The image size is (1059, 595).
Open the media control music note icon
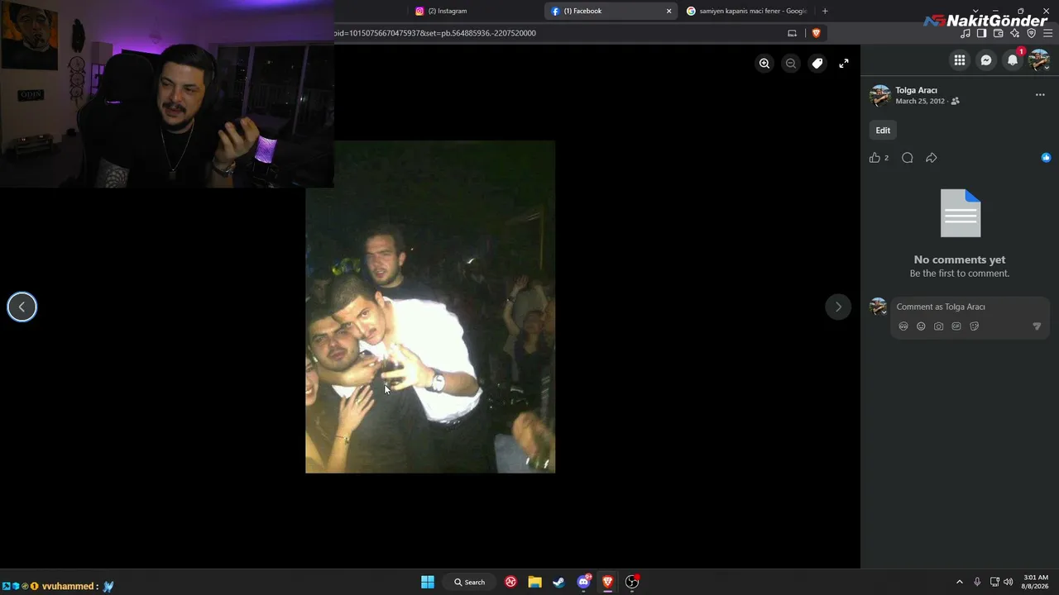pyautogui.click(x=966, y=33)
